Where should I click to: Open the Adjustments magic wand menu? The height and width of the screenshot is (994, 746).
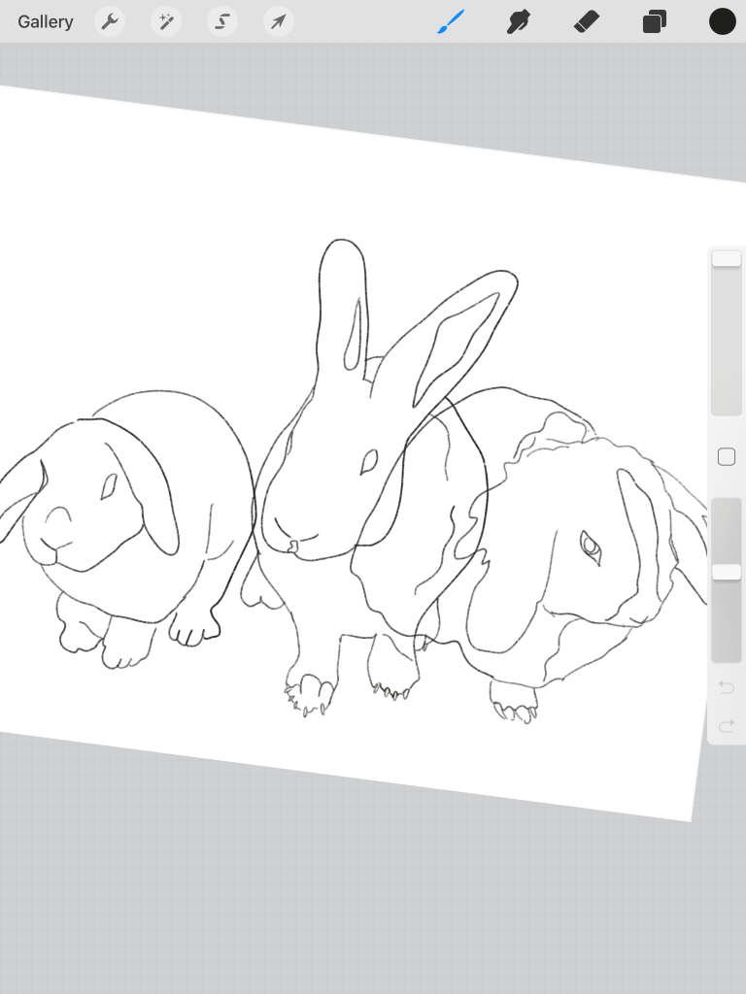tap(166, 21)
